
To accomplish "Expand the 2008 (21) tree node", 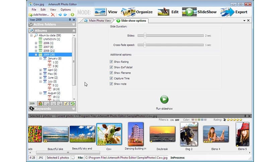I will pos(36,51).
